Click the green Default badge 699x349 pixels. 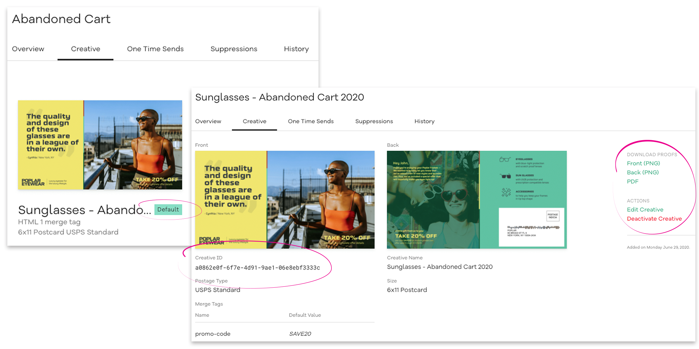click(x=168, y=209)
